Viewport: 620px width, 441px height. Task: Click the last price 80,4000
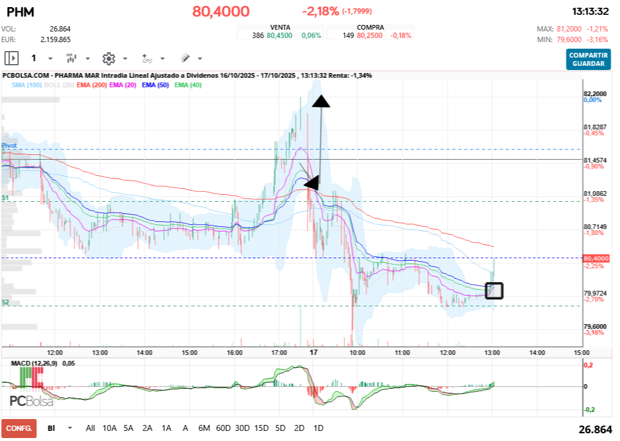(x=221, y=11)
